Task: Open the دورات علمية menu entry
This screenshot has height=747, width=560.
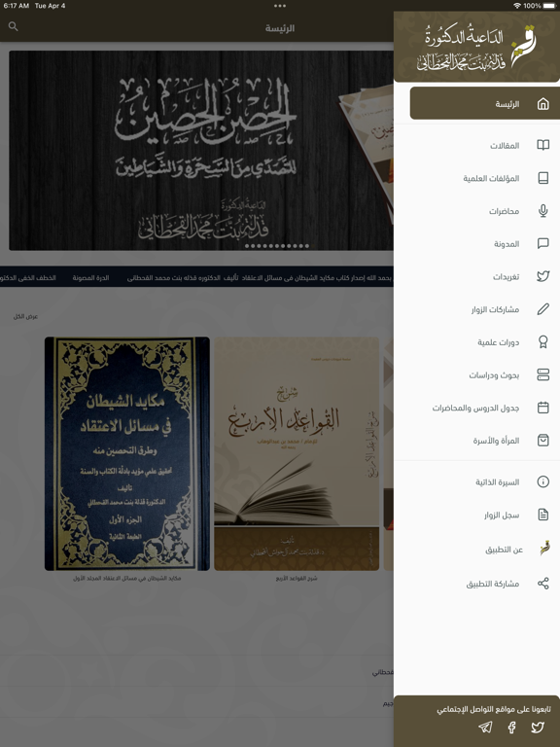Action: [x=476, y=342]
